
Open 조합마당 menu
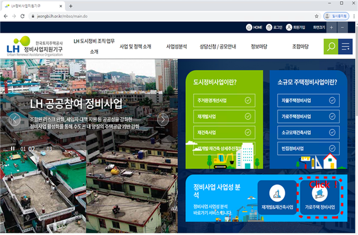[x=300, y=46]
